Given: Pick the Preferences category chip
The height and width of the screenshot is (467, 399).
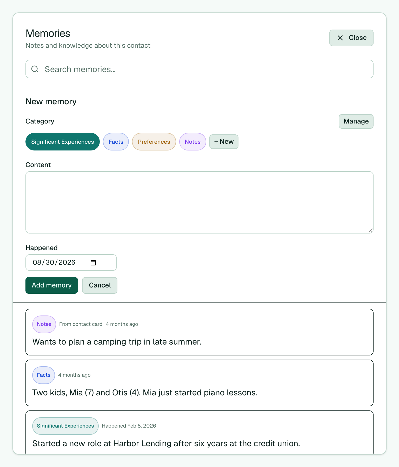Looking at the screenshot, I should pos(154,142).
